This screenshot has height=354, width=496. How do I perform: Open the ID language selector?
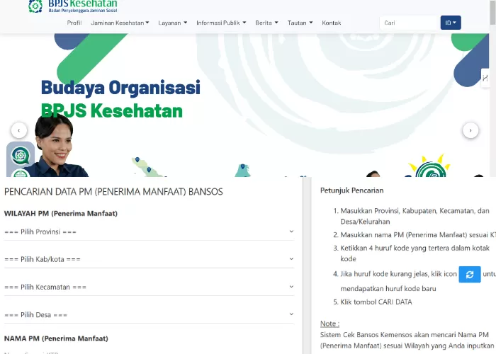pyautogui.click(x=450, y=23)
